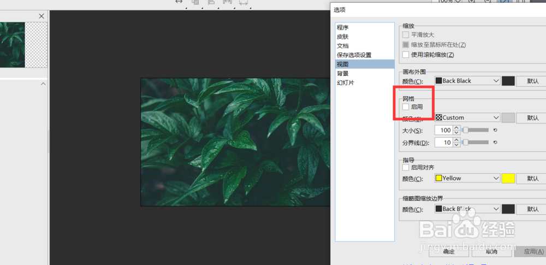The image size is (546, 265).
Task: Close the thumbnail panel with the X
Action: point(41,16)
